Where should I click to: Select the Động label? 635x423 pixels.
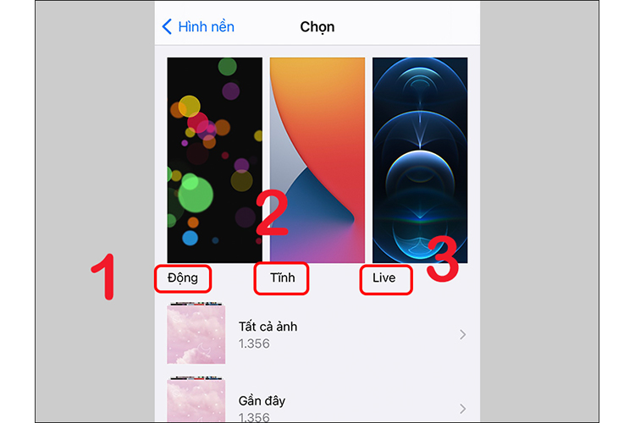click(x=183, y=278)
